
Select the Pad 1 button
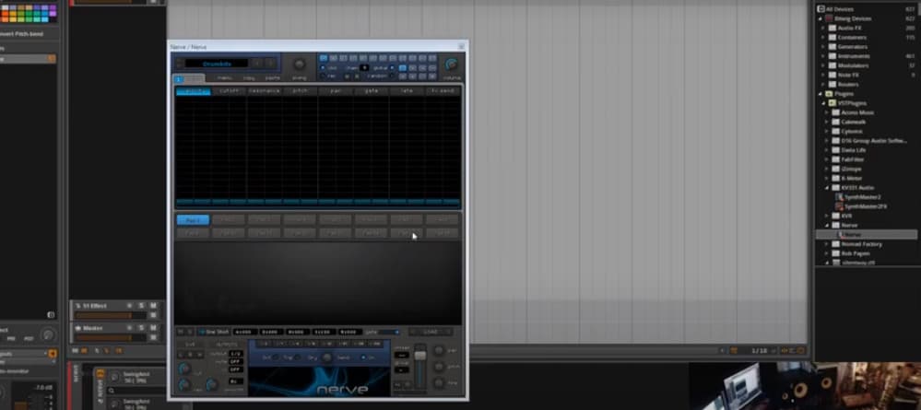point(193,220)
